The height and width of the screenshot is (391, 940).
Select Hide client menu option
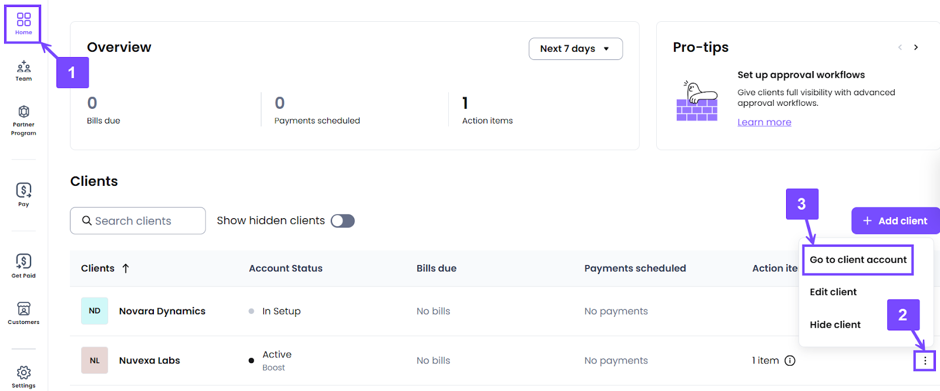[835, 325]
